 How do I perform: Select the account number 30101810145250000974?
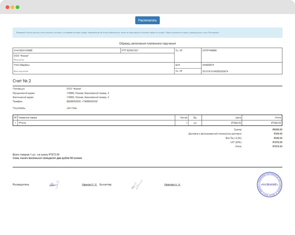point(215,71)
